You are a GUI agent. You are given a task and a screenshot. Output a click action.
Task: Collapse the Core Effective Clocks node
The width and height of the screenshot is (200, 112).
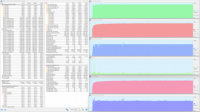[x=2, y=30]
